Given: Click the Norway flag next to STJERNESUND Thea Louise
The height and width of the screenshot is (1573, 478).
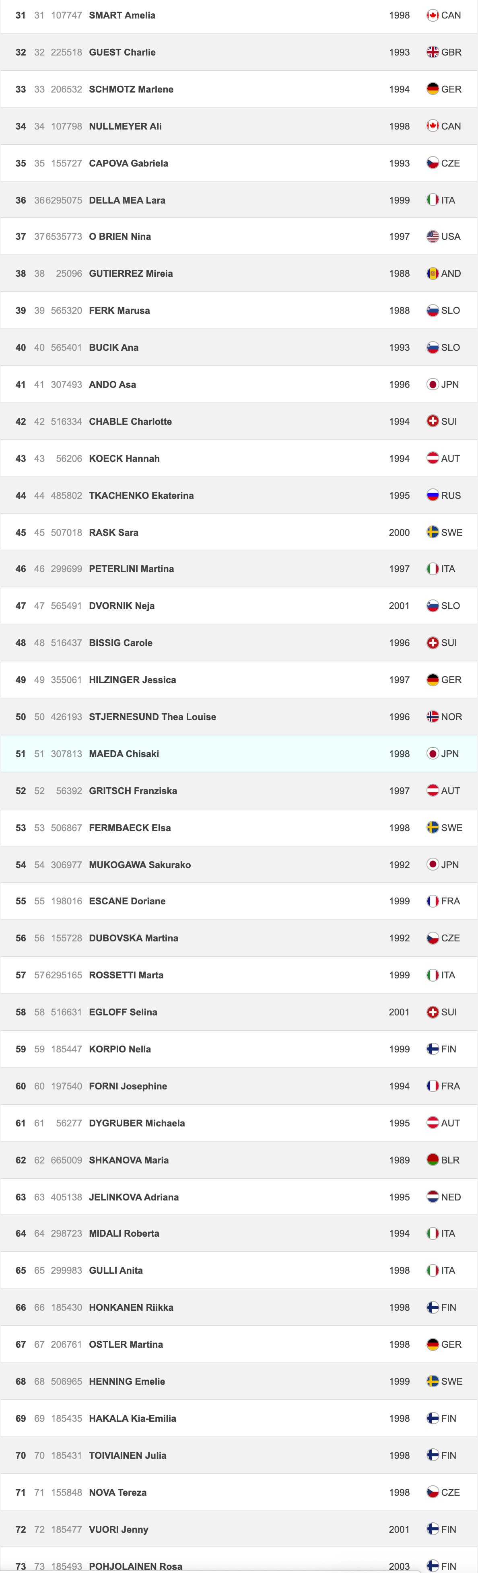Looking at the screenshot, I should [x=432, y=717].
